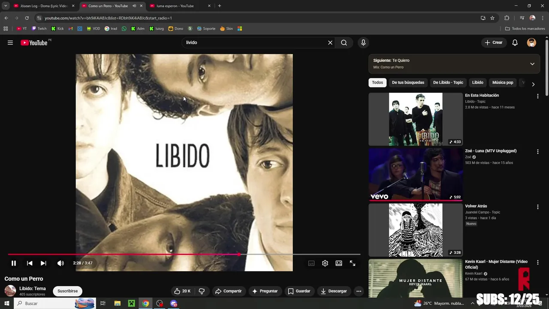
Task: Open Zoé - Luna (MTV Unplugged) title
Action: click(x=491, y=151)
